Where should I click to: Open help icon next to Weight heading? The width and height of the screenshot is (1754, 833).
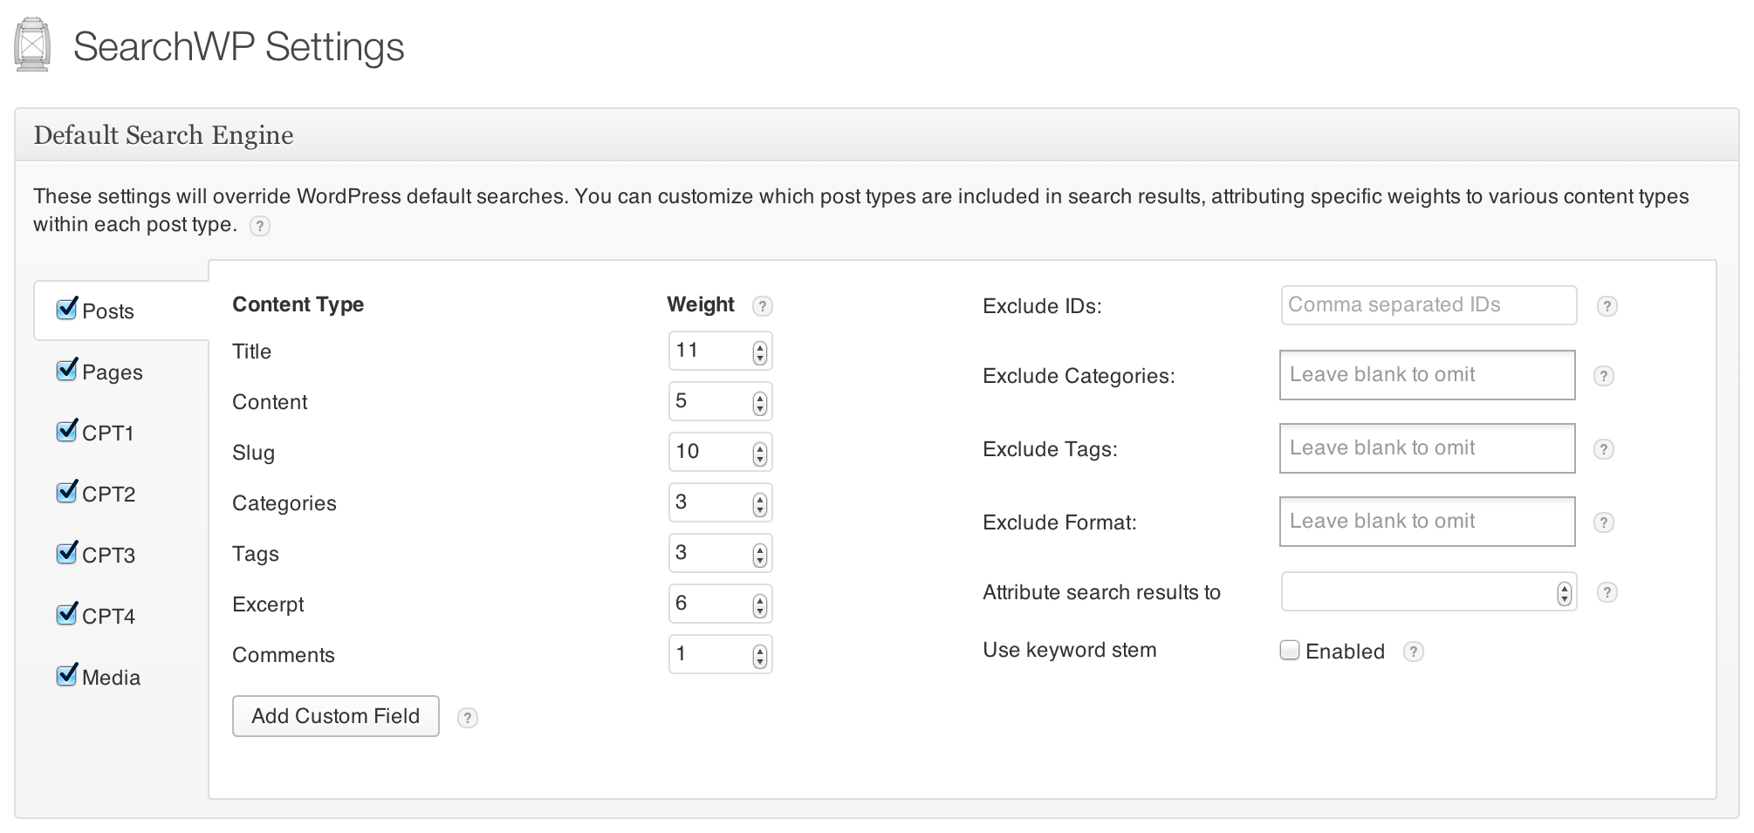point(762,306)
